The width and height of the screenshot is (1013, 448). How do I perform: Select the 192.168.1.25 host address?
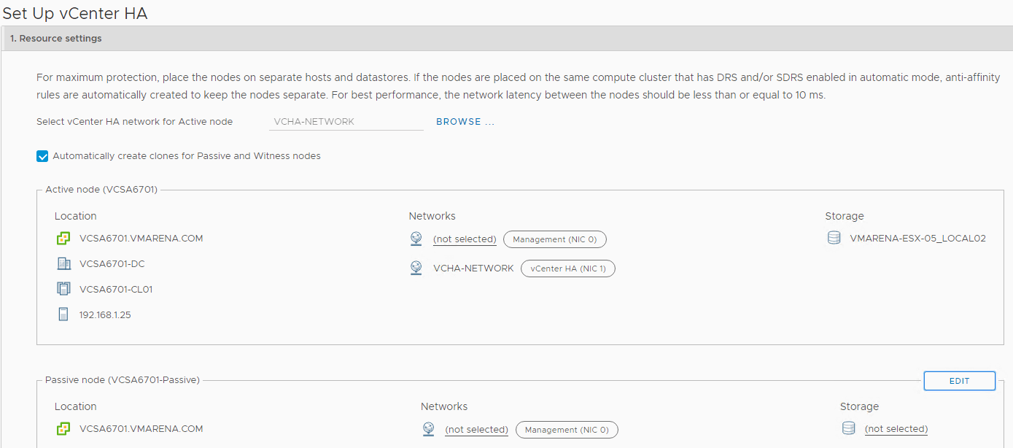(x=105, y=315)
